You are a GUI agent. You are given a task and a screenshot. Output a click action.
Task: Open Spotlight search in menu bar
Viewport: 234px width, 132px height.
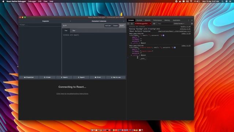click(223, 1)
